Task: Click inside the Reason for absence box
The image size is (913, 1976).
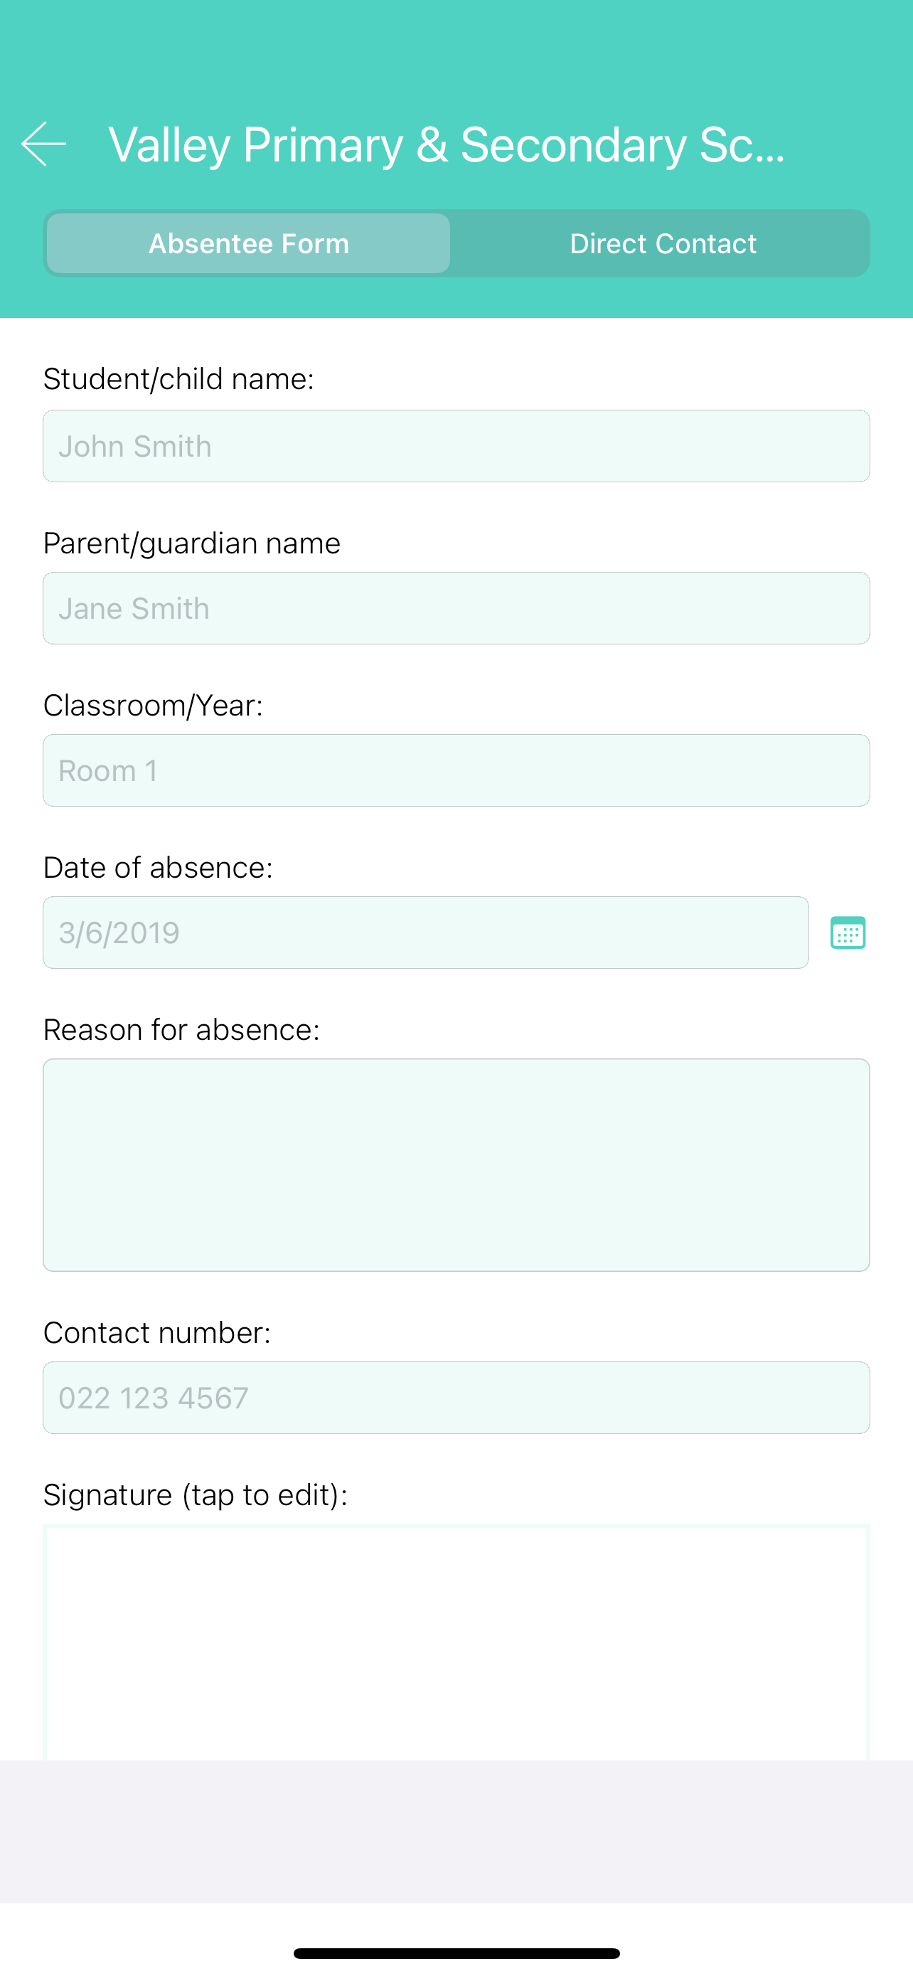Action: (x=456, y=1165)
